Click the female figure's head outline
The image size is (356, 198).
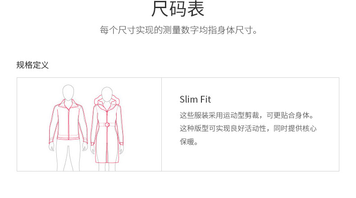click(107, 94)
